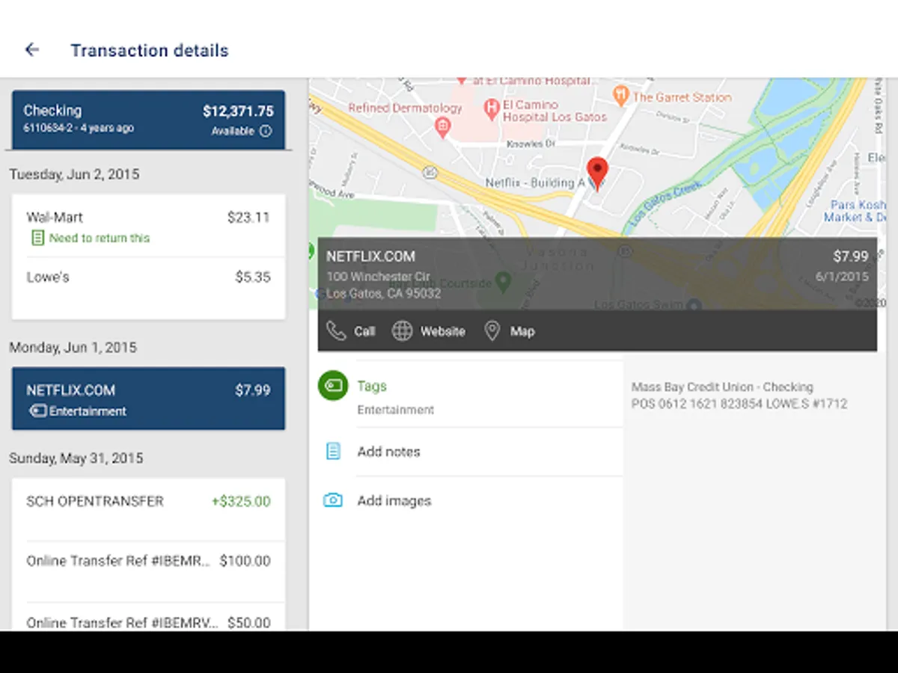This screenshot has height=673, width=898.
Task: Click the Pars Kosher Market map label
Action: tap(855, 211)
